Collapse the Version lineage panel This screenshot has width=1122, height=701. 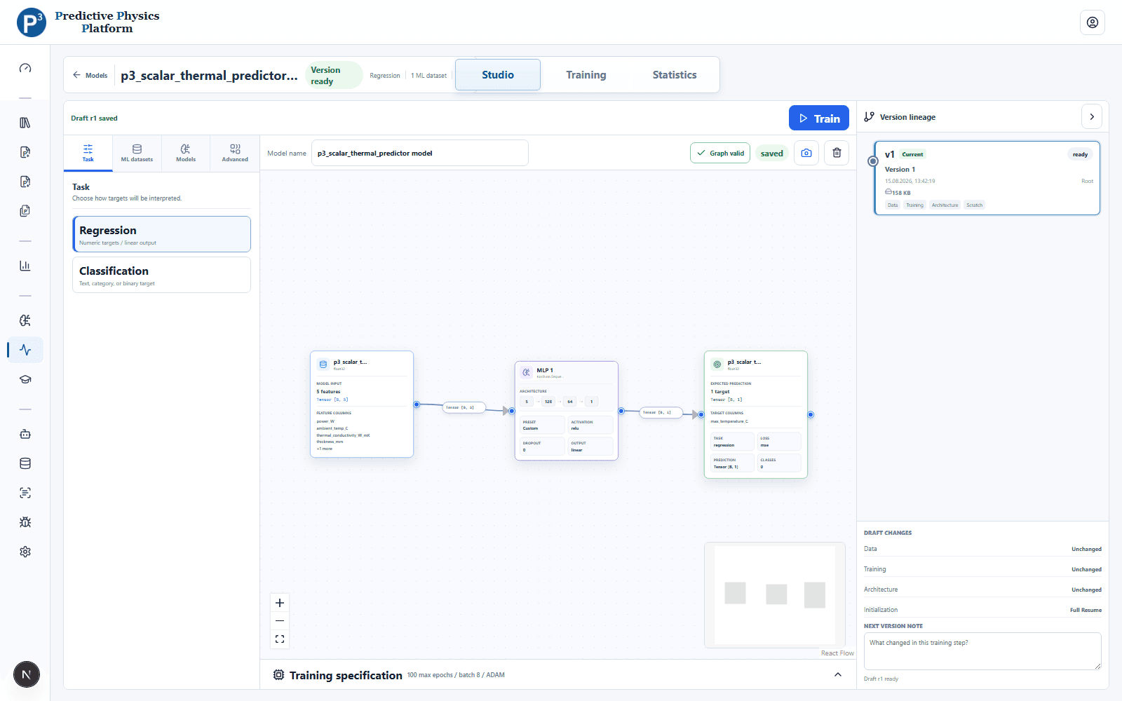(1092, 117)
